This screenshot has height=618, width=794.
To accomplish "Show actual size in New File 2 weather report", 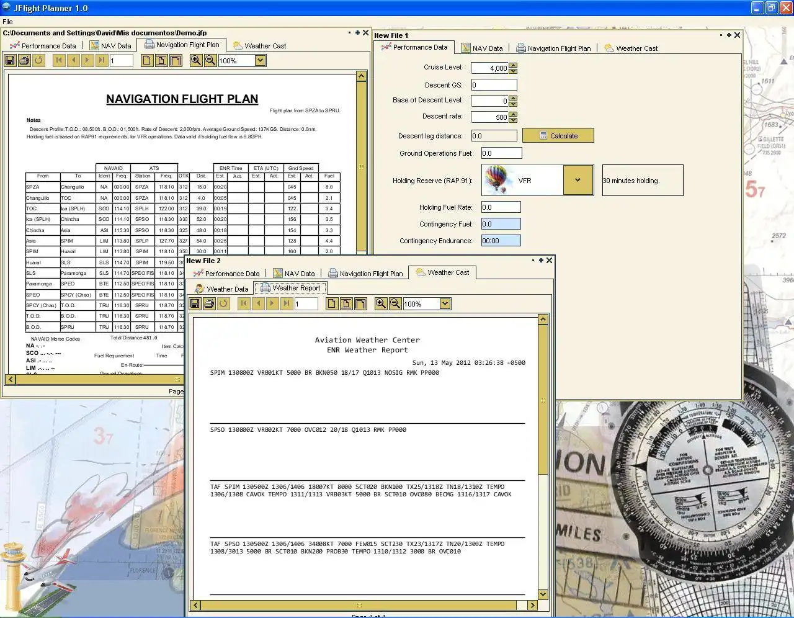I will pos(332,303).
